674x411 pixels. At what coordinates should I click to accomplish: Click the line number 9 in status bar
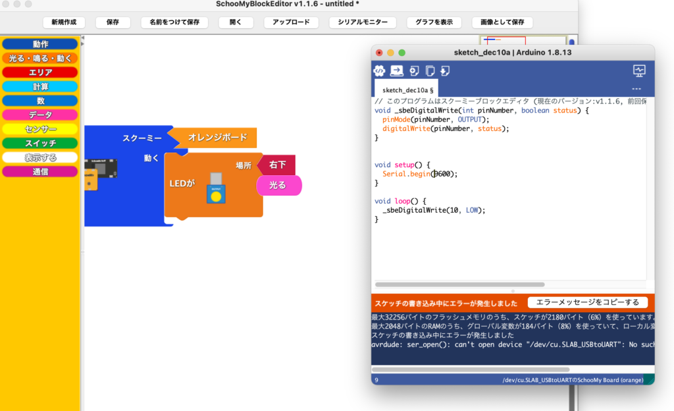coord(376,380)
